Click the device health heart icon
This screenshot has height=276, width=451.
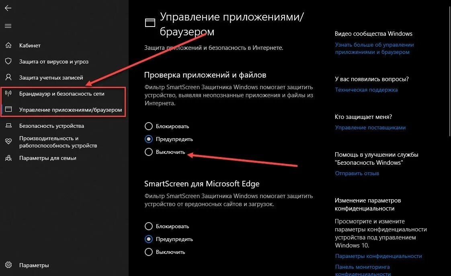click(x=8, y=141)
